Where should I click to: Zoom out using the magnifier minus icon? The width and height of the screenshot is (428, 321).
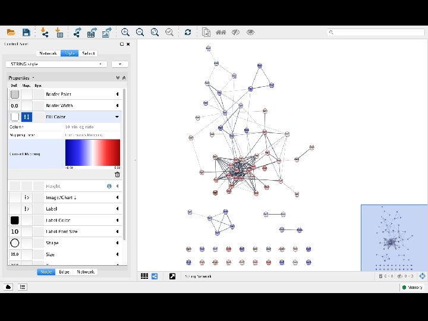click(x=140, y=32)
